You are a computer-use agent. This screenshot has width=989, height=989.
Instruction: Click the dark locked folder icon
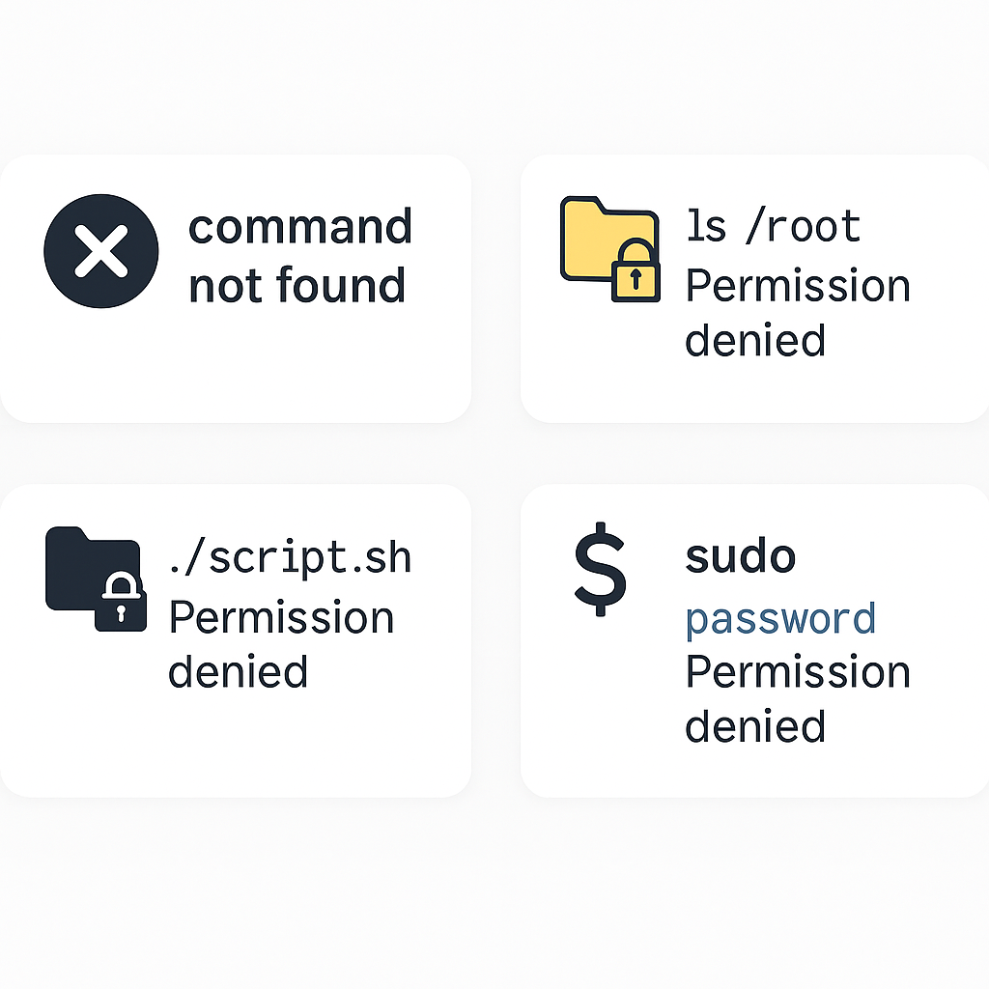click(96, 579)
